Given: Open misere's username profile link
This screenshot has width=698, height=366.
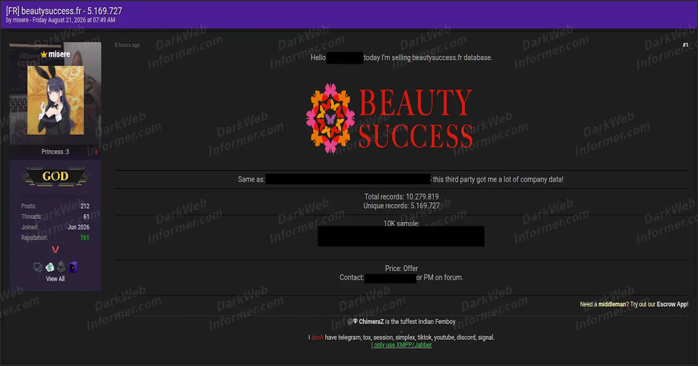Looking at the screenshot, I should (x=59, y=54).
